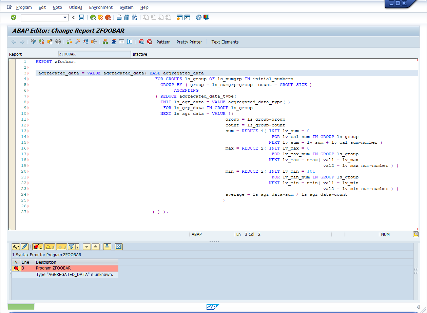
Task: Open the filter dropdown in the error panel
Action: pos(77,247)
